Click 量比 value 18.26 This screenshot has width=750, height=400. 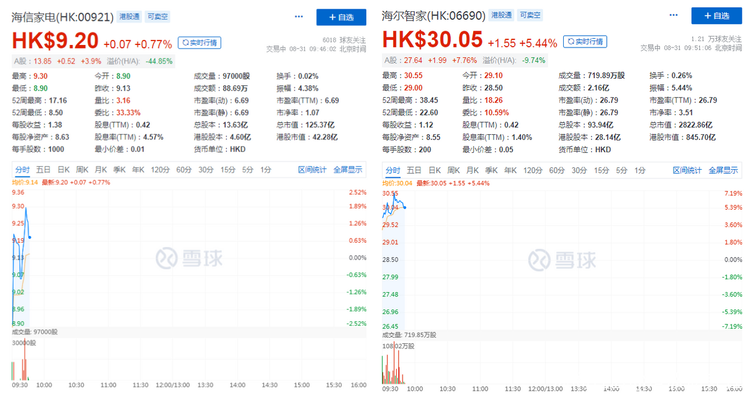(x=493, y=100)
